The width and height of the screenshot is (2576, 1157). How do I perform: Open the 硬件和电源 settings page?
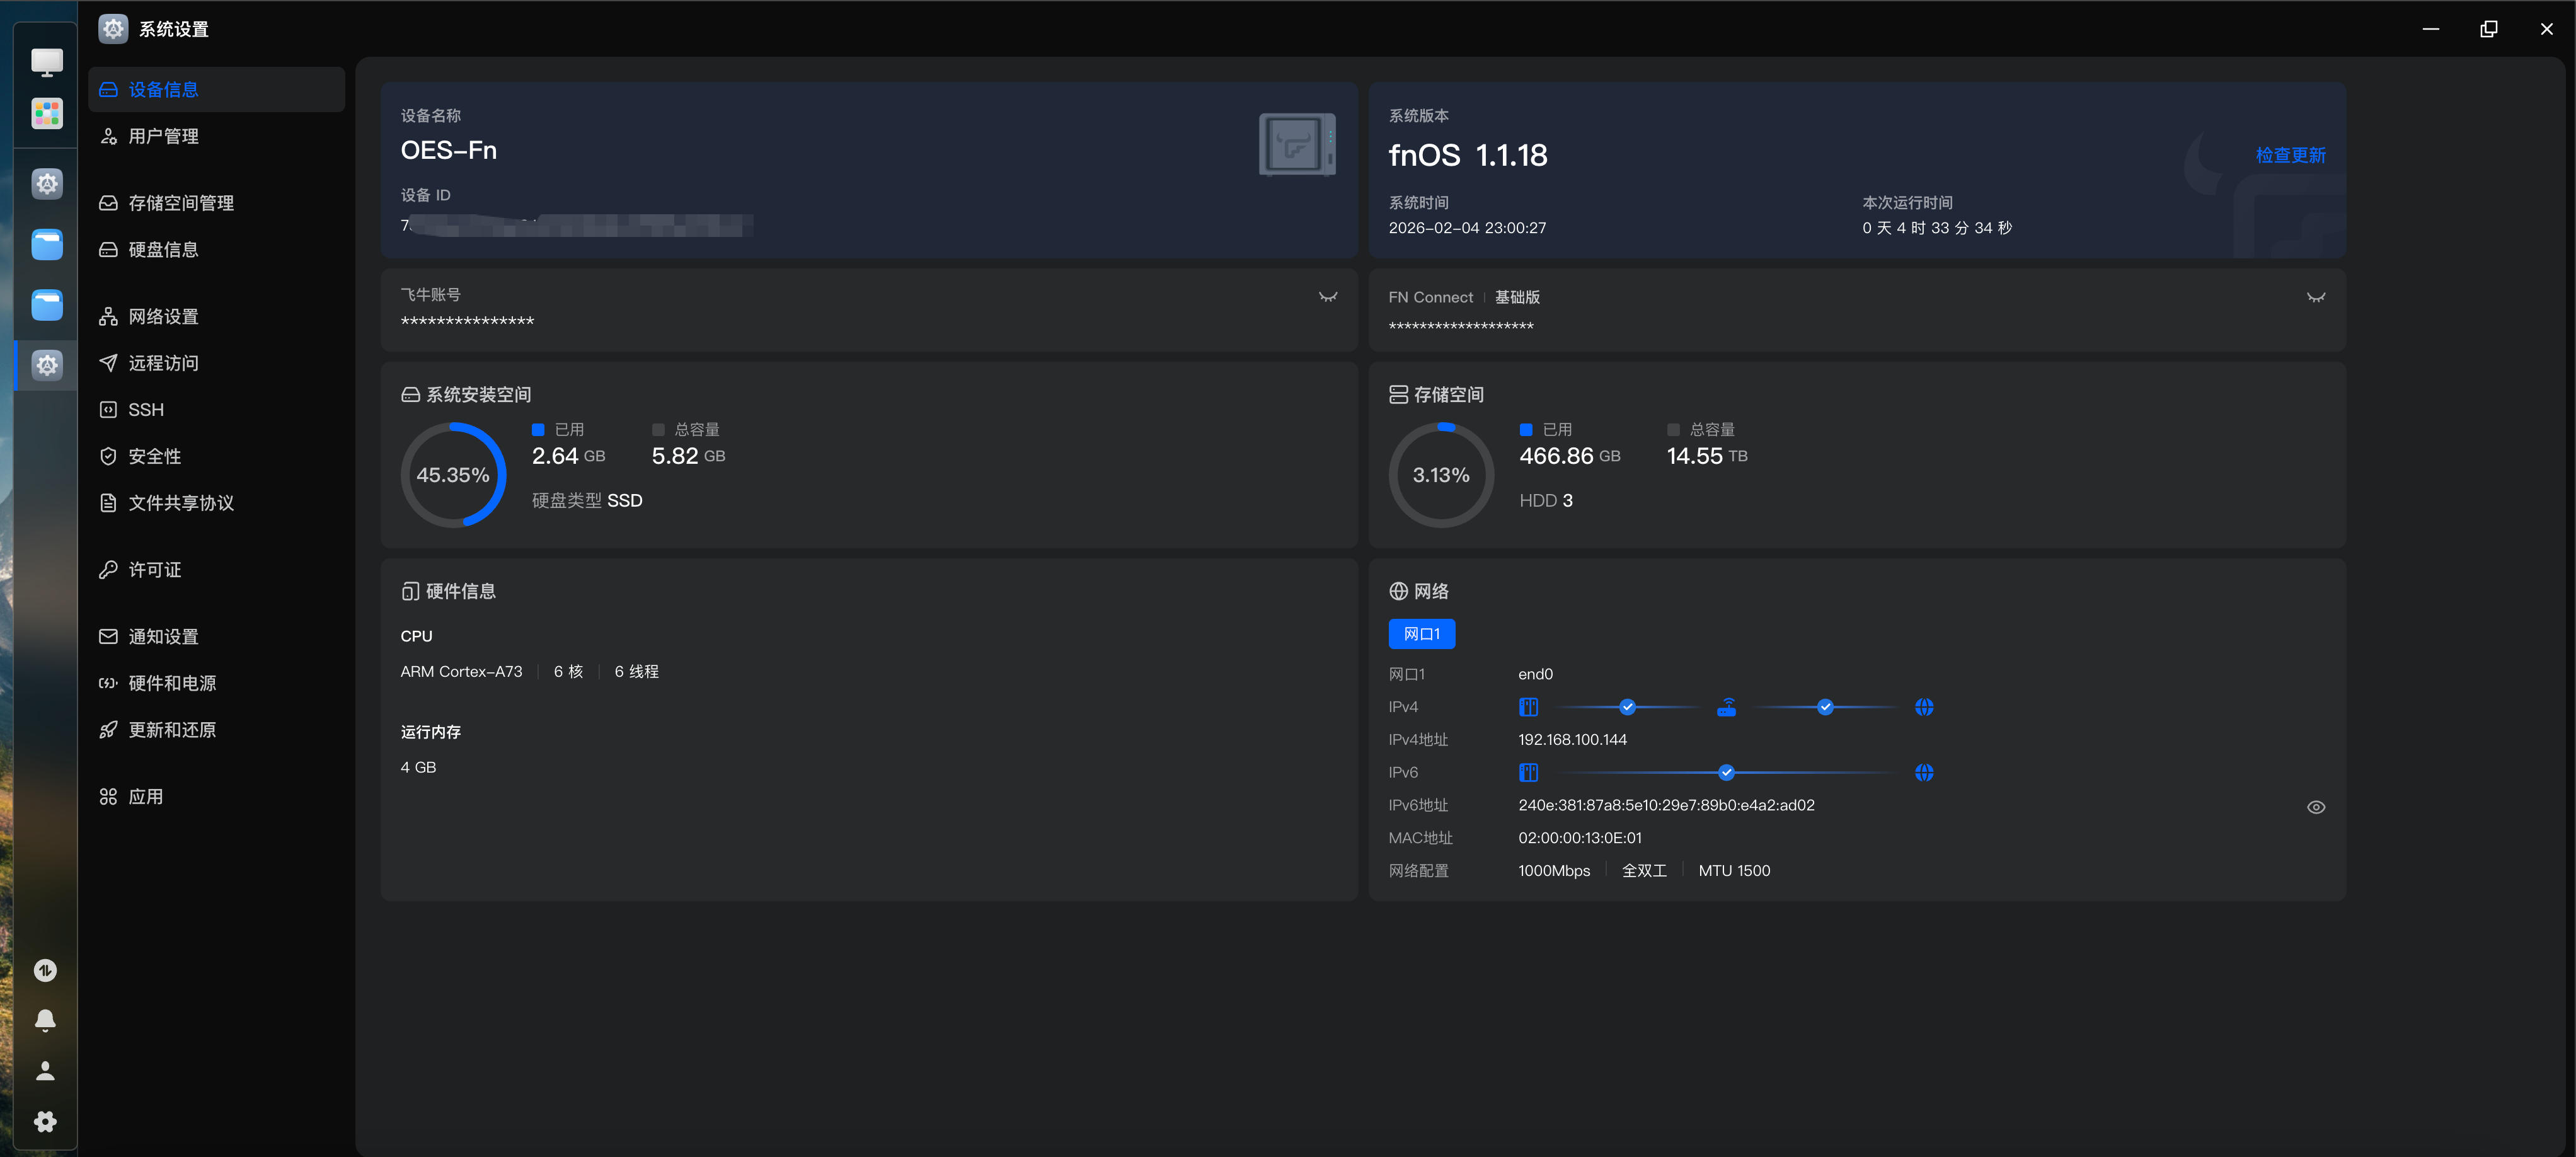click(x=172, y=683)
